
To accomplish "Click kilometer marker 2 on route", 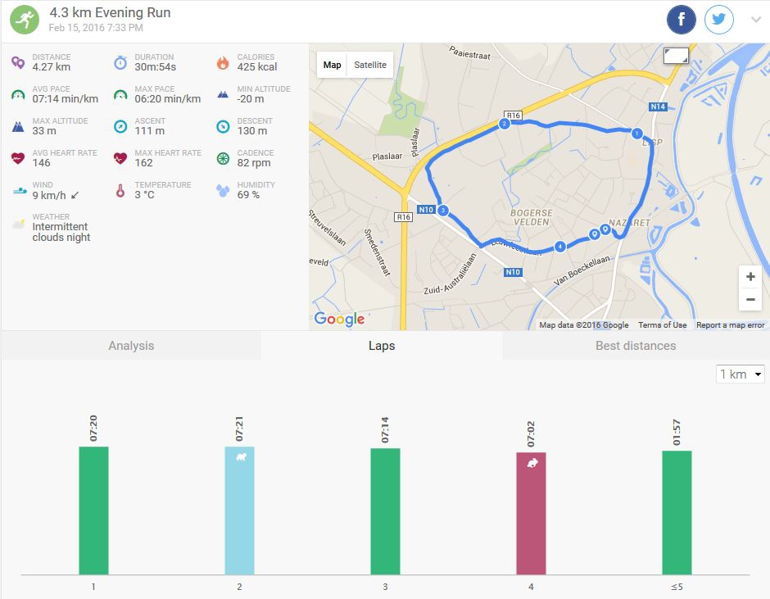I will pyautogui.click(x=504, y=124).
